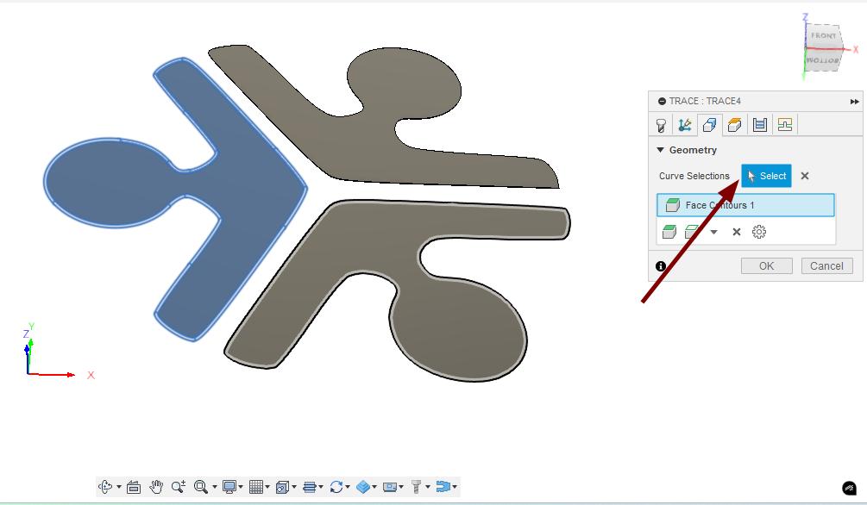Expand the tool holder icon dropdown arrow
Viewport: 867px width, 505px height.
point(427,487)
